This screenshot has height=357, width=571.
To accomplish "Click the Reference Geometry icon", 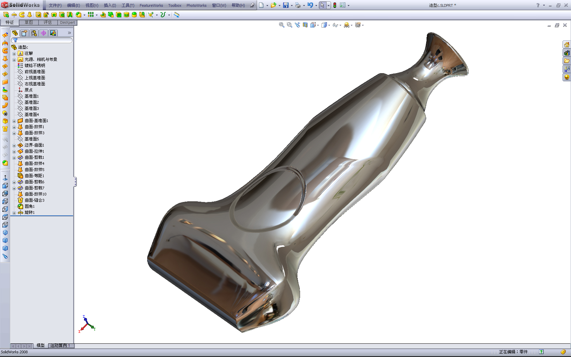I will pos(151,15).
